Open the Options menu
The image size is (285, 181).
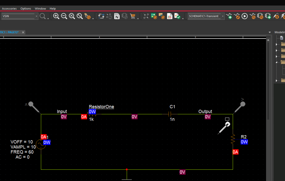(26, 9)
